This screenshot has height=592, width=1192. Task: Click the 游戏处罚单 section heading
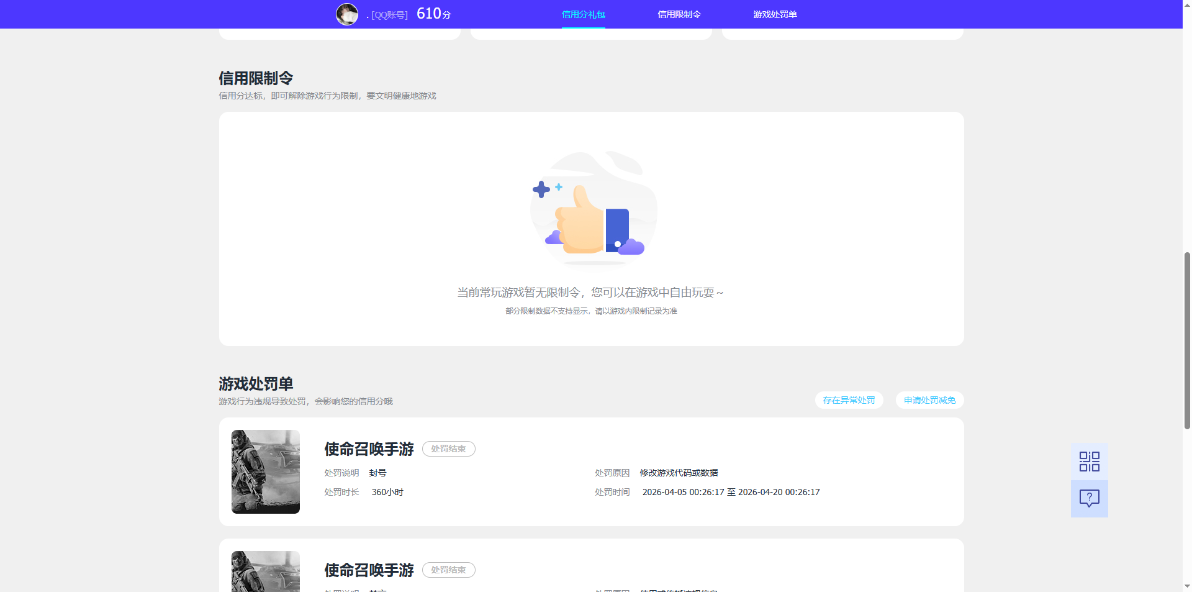click(x=256, y=384)
